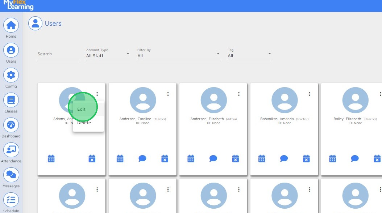Select Edit from the context menu
This screenshot has height=213, width=382.
[x=88, y=109]
